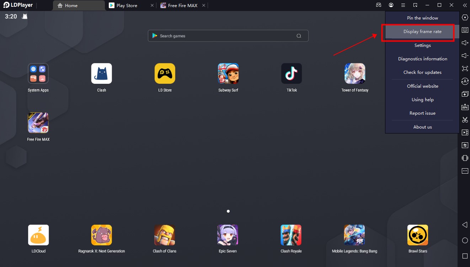Open the TikTok app
The image size is (470, 267).
(292, 73)
